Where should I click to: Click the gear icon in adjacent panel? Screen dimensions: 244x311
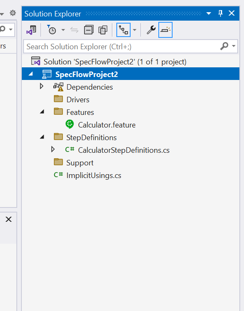click(13, 13)
